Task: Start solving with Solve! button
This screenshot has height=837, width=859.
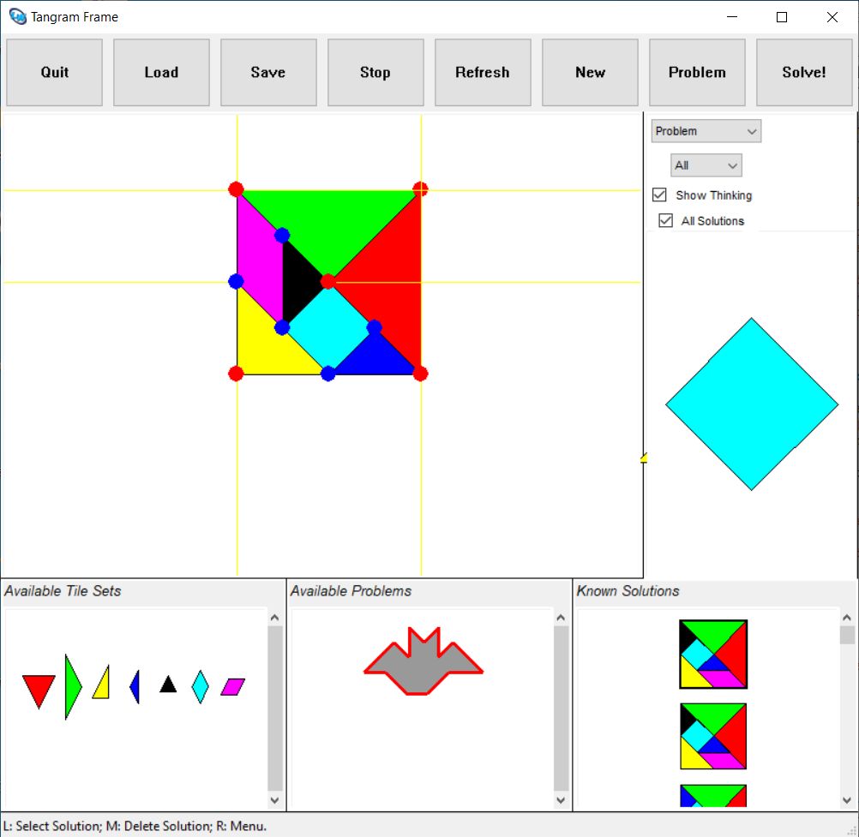Action: [804, 72]
